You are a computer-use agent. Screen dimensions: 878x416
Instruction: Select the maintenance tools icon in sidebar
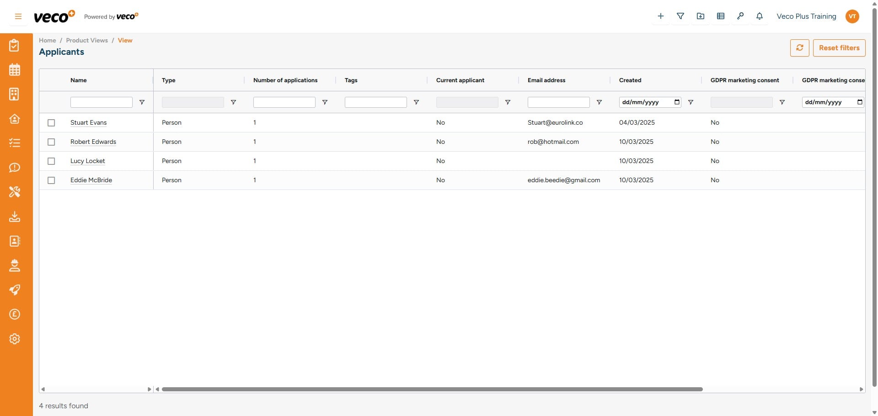(x=15, y=192)
